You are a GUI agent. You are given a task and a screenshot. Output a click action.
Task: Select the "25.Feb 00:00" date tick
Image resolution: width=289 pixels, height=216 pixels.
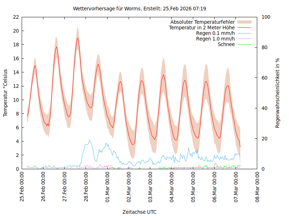click(x=22, y=187)
